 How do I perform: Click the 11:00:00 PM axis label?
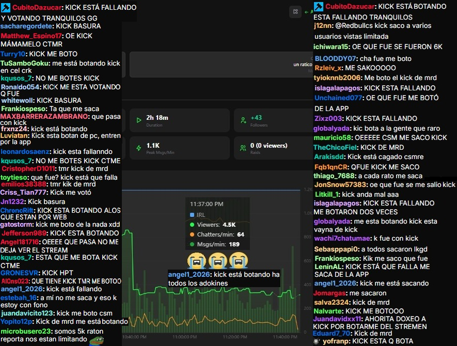coord(184,337)
